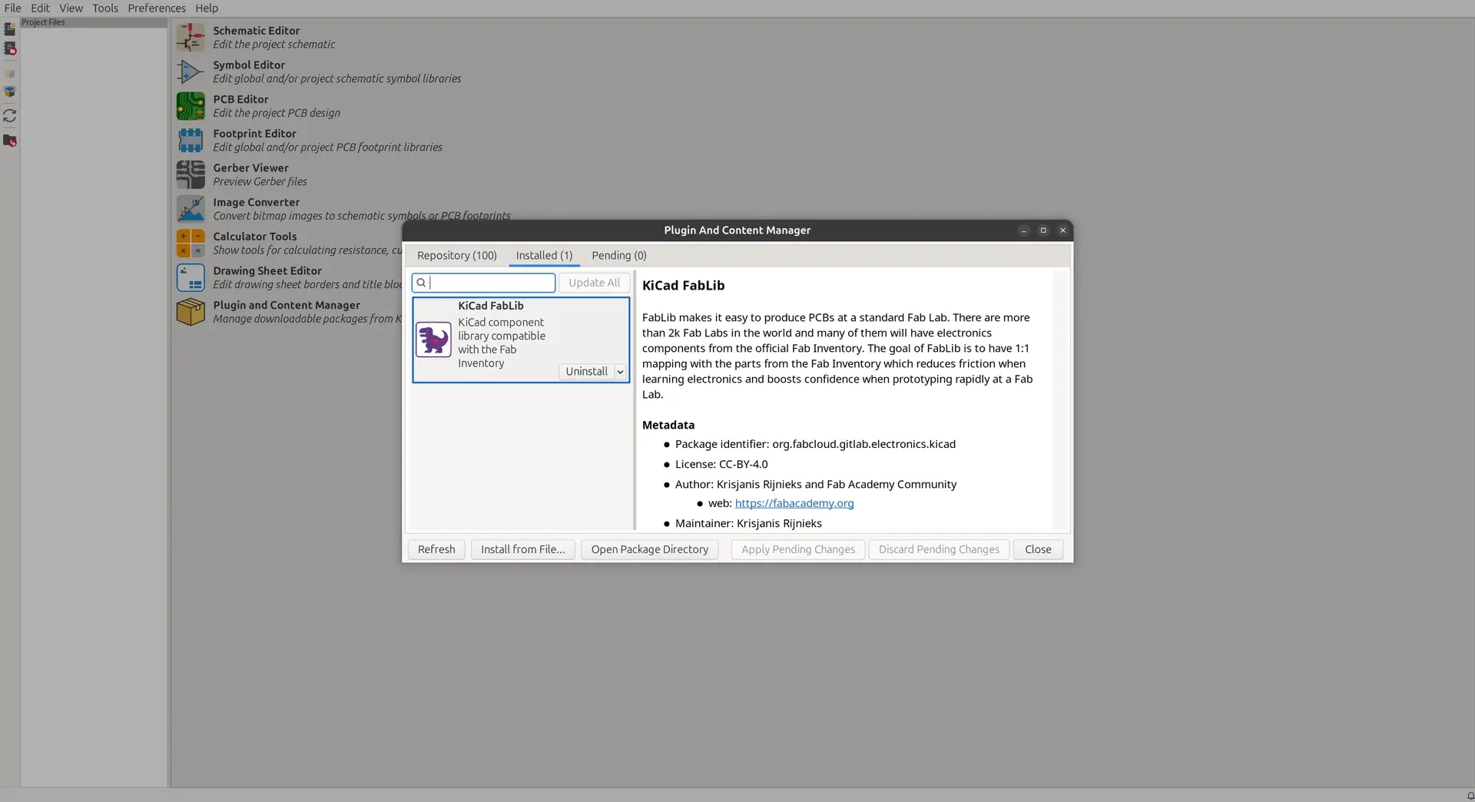Viewport: 1475px width, 802px height.
Task: Click the Project Files panel header
Action: [x=94, y=22]
